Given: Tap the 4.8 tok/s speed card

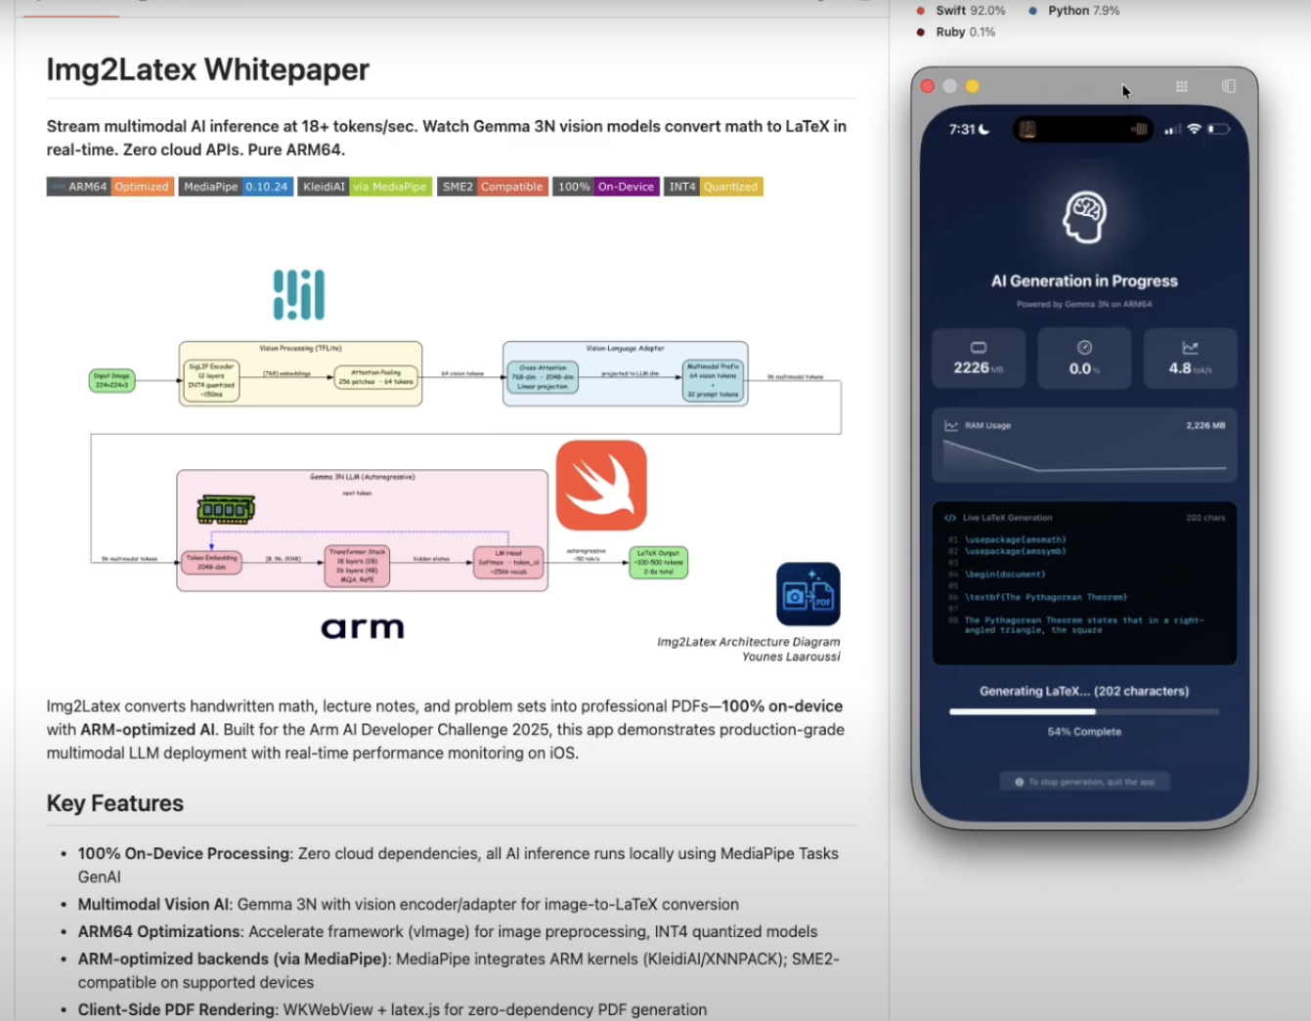Looking at the screenshot, I should (1190, 359).
